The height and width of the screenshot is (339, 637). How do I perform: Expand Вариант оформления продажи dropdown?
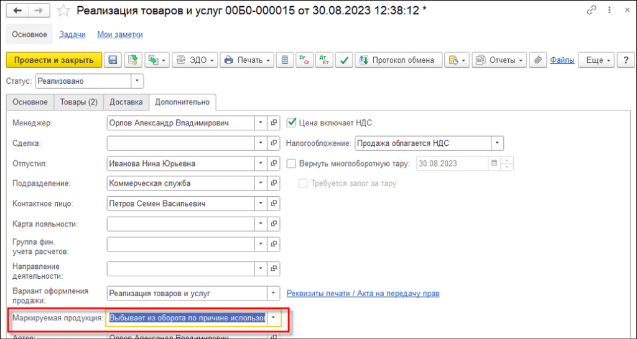click(x=274, y=293)
